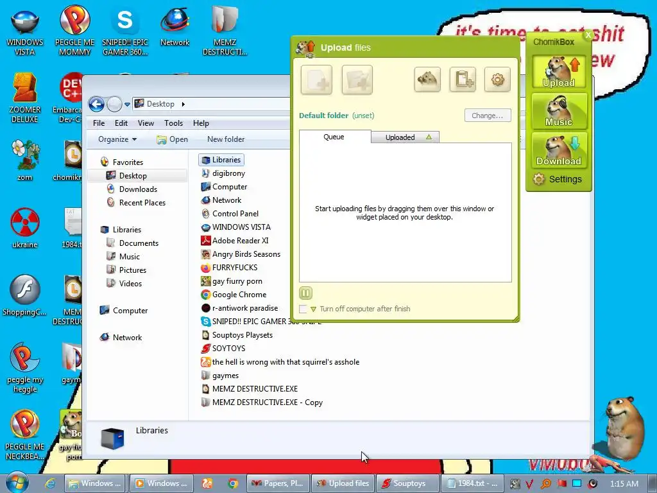The width and height of the screenshot is (657, 493).
Task: Click Explorer Back navigation button
Action: click(x=96, y=104)
